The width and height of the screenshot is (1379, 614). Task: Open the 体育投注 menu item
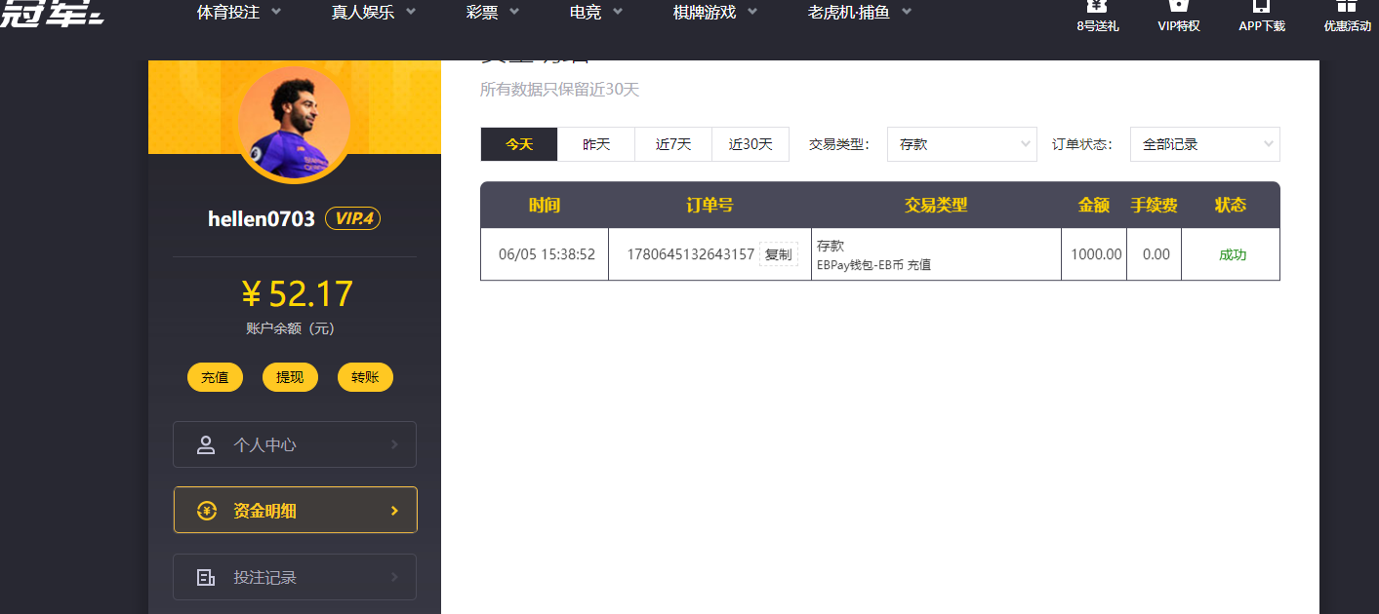[228, 13]
